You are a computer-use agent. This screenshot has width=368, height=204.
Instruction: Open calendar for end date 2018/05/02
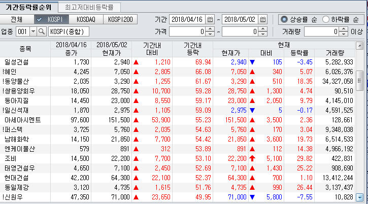click(x=263, y=19)
